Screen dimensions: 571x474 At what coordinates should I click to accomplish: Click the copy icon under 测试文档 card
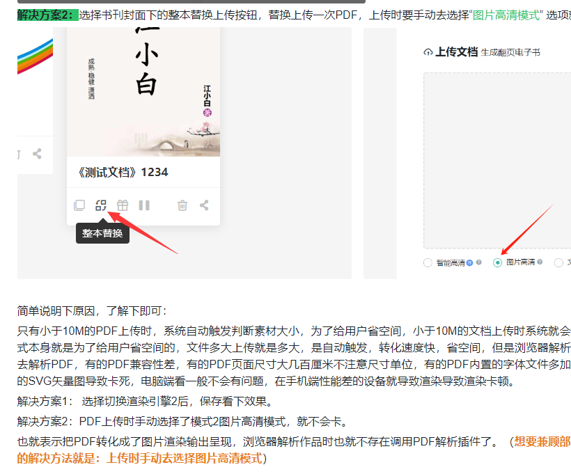pos(79,205)
